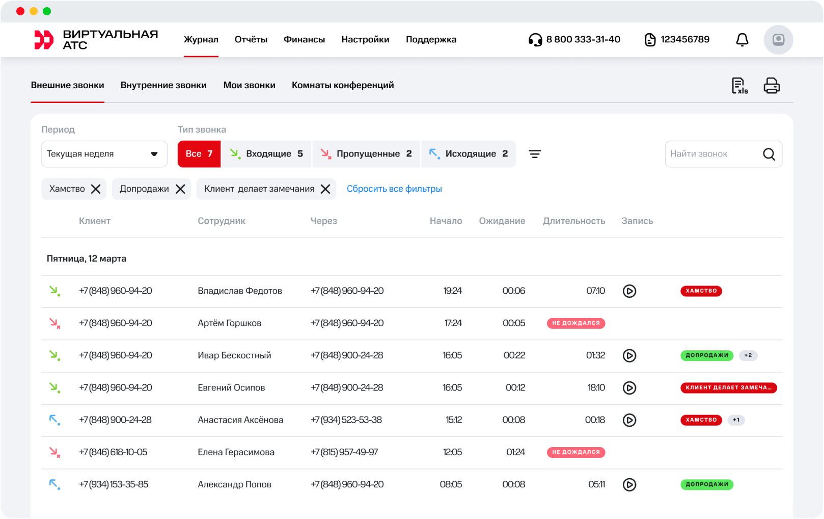This screenshot has height=519, width=824.
Task: Click outgoing arrow icon in Александр Попов row
Action: coord(54,484)
